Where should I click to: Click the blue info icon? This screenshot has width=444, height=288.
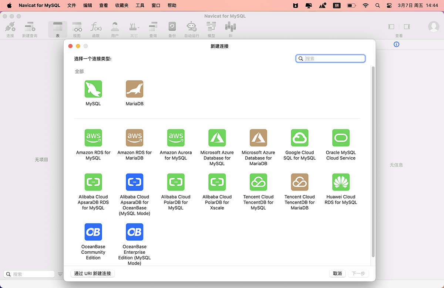click(397, 44)
